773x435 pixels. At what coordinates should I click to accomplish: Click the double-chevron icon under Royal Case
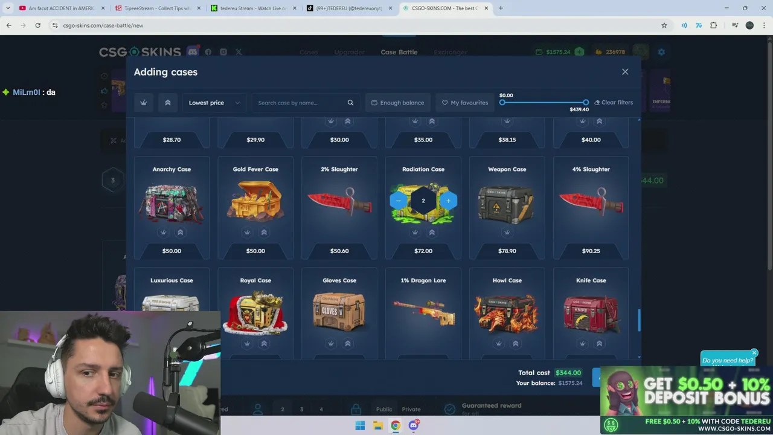[x=264, y=344]
